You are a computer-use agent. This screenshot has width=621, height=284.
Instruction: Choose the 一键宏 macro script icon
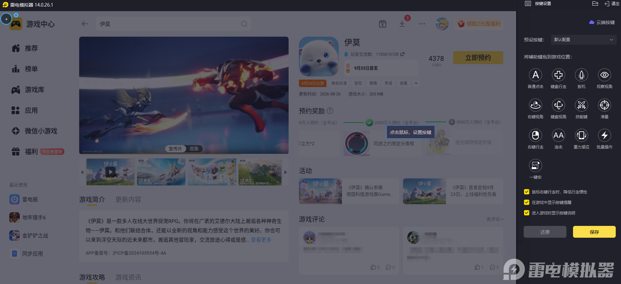(536, 165)
